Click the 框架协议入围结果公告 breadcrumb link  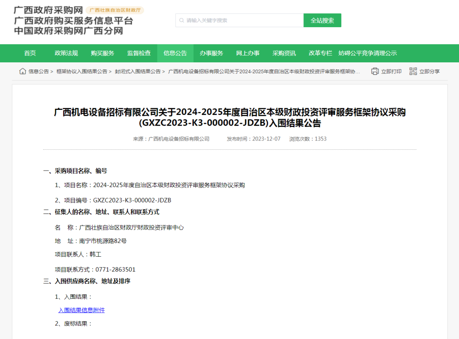click(82, 72)
